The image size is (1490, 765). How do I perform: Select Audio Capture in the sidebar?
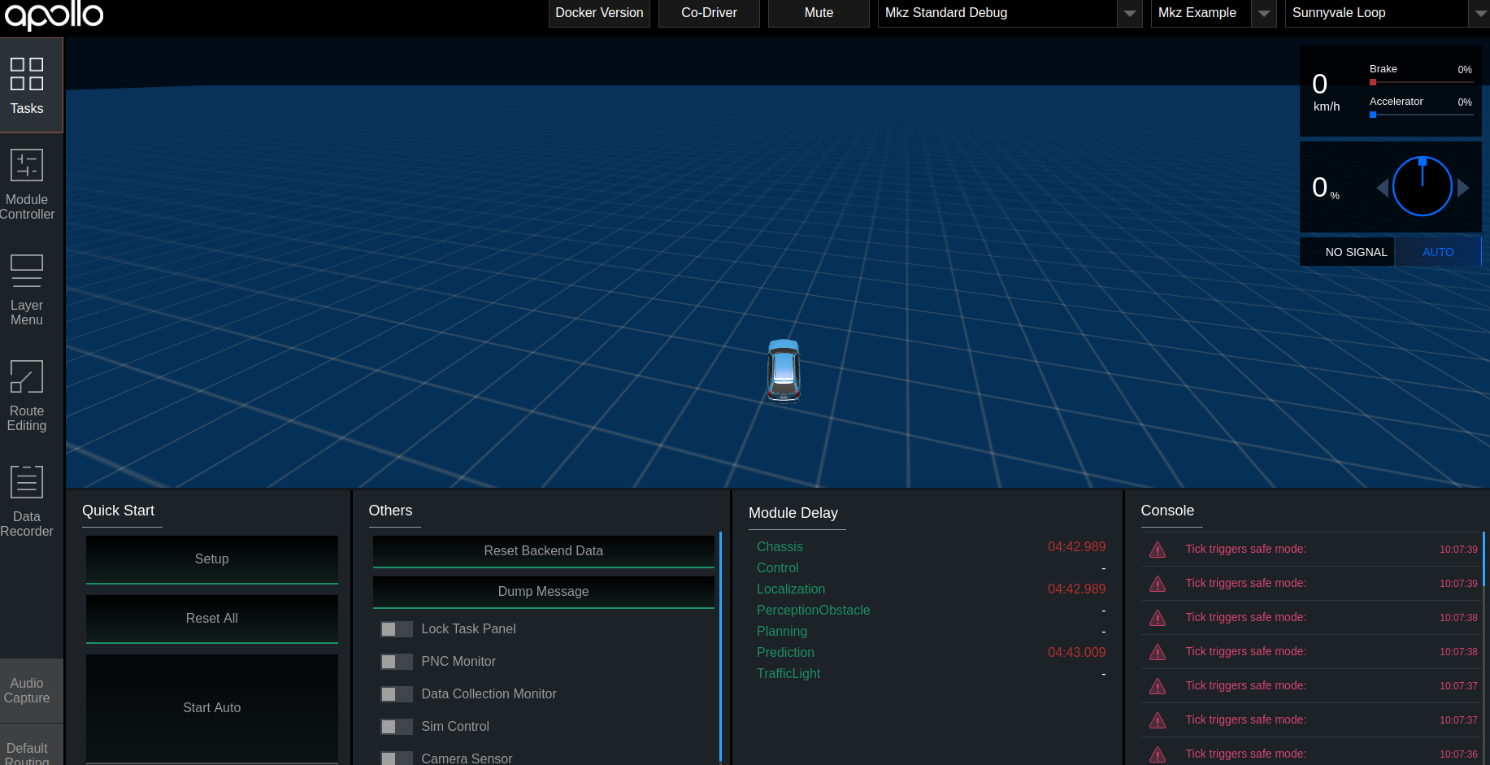[27, 689]
